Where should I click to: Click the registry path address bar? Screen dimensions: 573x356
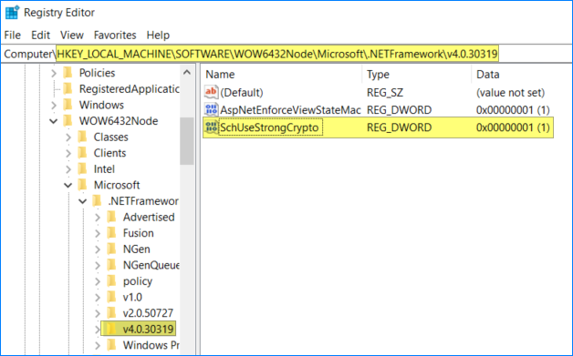pyautogui.click(x=286, y=54)
